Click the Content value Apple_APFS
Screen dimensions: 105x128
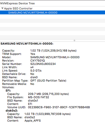(33, 121)
